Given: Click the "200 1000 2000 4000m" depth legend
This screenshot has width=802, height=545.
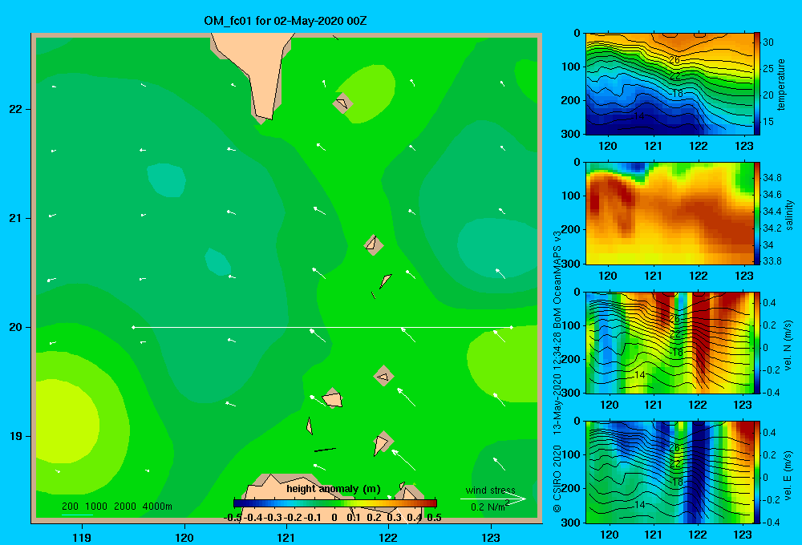Looking at the screenshot, I should pos(116,507).
